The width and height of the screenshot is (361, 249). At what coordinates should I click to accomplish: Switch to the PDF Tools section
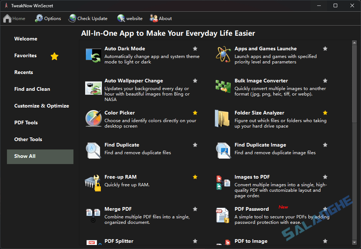click(x=26, y=122)
